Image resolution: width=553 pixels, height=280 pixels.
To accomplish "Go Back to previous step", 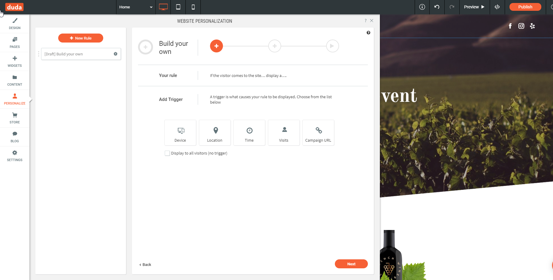I will coord(145,265).
